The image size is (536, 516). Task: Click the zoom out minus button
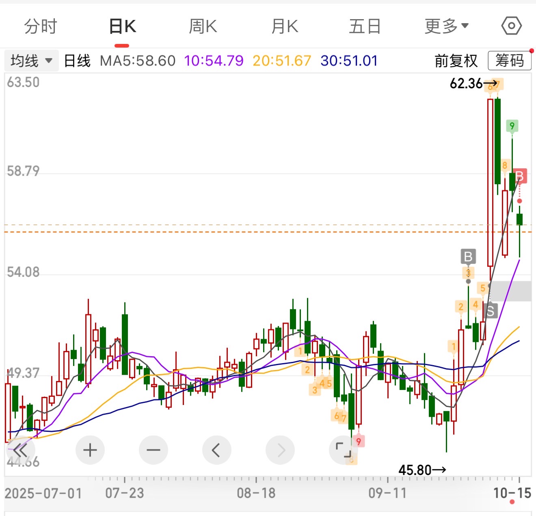(x=153, y=450)
